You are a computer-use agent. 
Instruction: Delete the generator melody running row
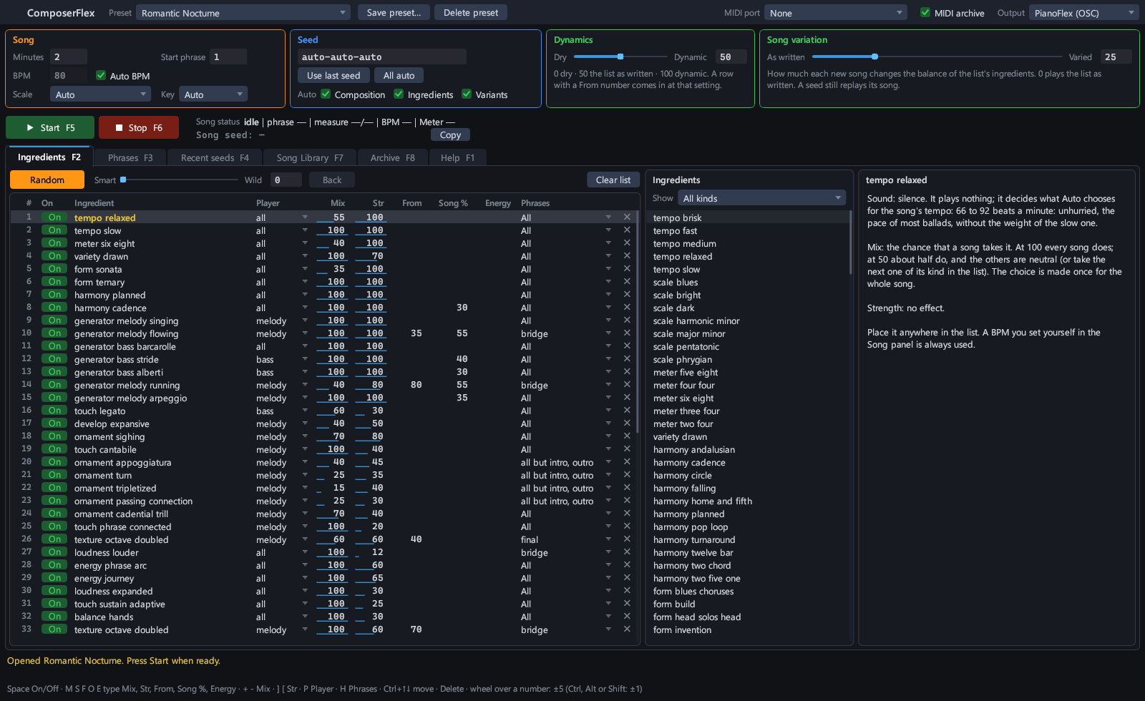point(627,385)
